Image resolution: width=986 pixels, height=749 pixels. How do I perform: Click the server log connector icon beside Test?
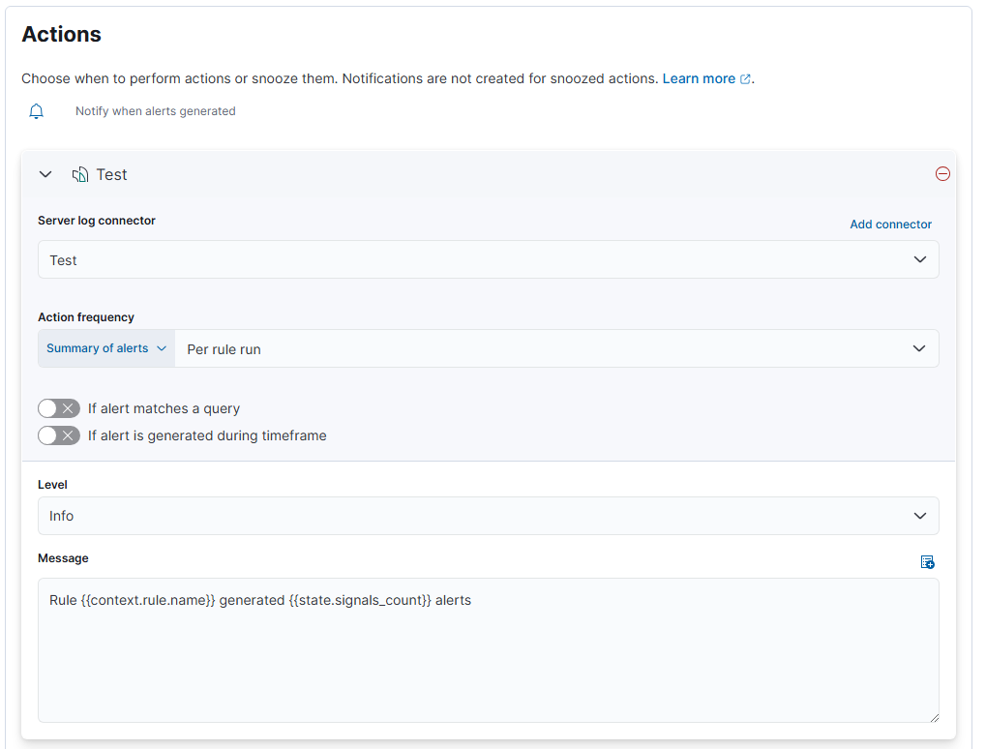click(80, 175)
